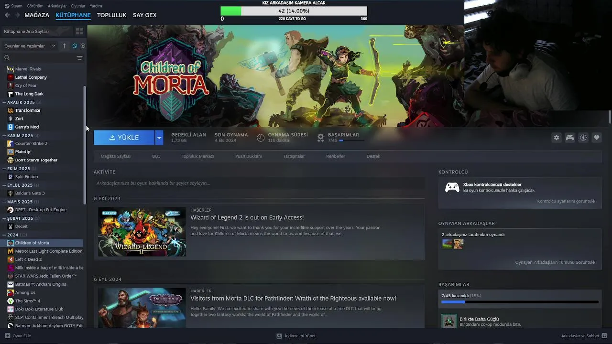Add Children of Morta to favorites heart
The width and height of the screenshot is (612, 344).
coord(597,138)
